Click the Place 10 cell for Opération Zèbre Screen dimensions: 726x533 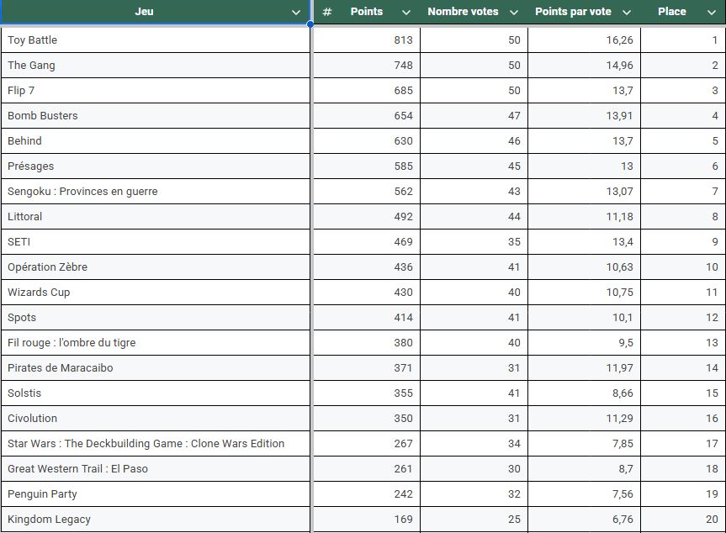coord(683,267)
